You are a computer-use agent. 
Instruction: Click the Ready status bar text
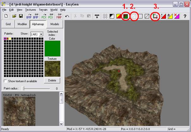coord(5,129)
